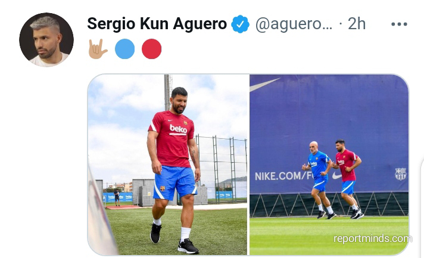Click the FC Barcelona crest on purple banner

click(x=400, y=174)
